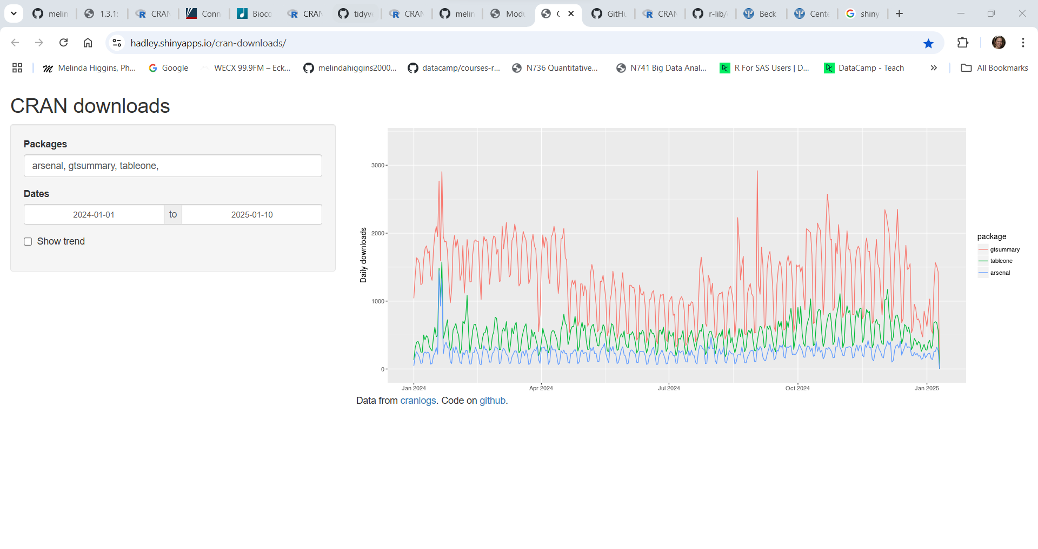1038x549 pixels.
Task: Open the github code link
Action: (x=493, y=401)
